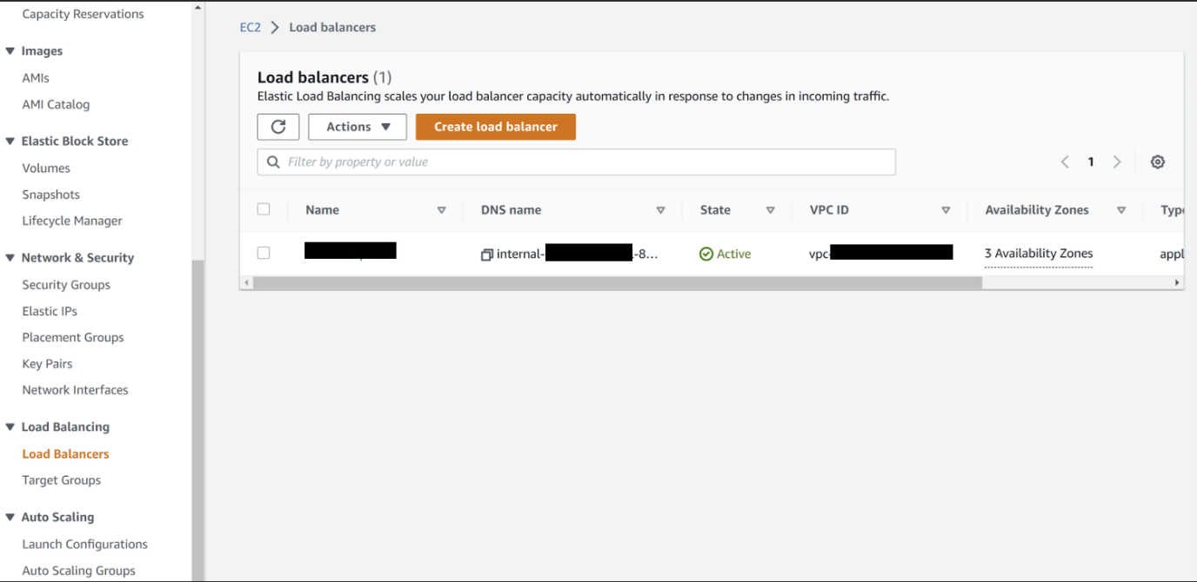Sort by VPC ID column arrow icon
The width and height of the screenshot is (1197, 582).
[946, 210]
